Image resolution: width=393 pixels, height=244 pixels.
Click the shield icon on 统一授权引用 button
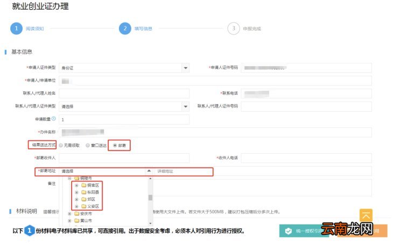pyautogui.click(x=288, y=231)
